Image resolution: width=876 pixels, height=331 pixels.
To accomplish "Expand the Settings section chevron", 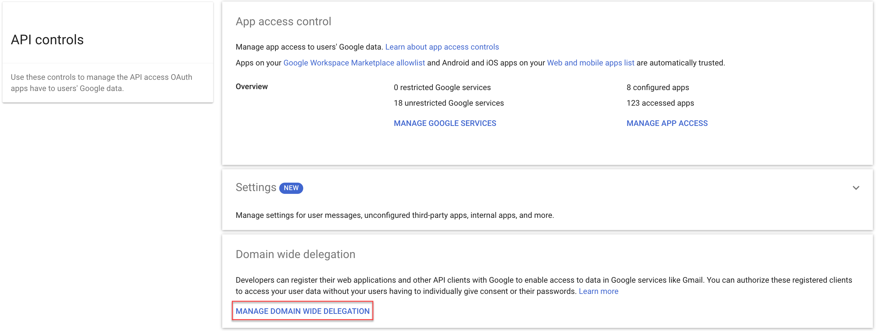I will click(856, 188).
